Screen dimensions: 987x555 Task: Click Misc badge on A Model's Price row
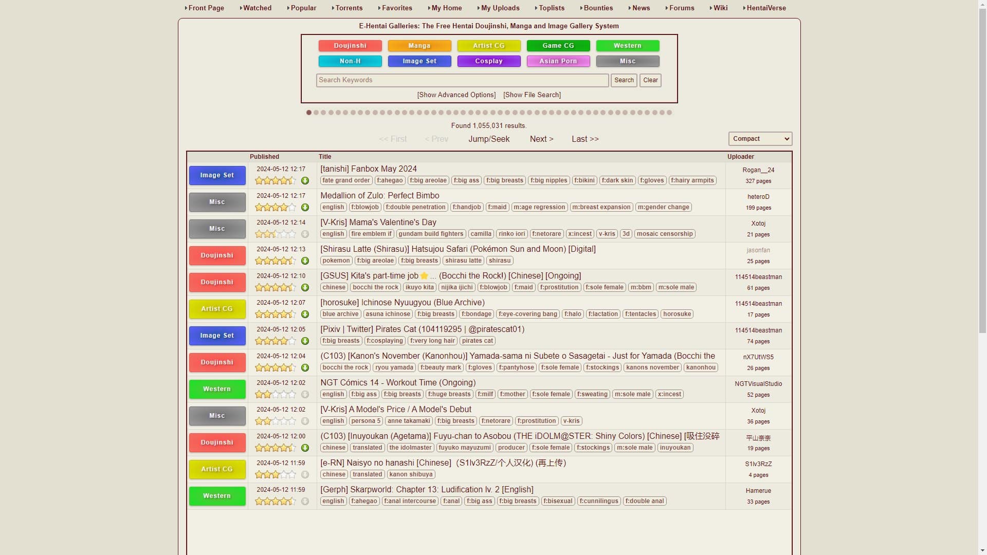pyautogui.click(x=217, y=416)
